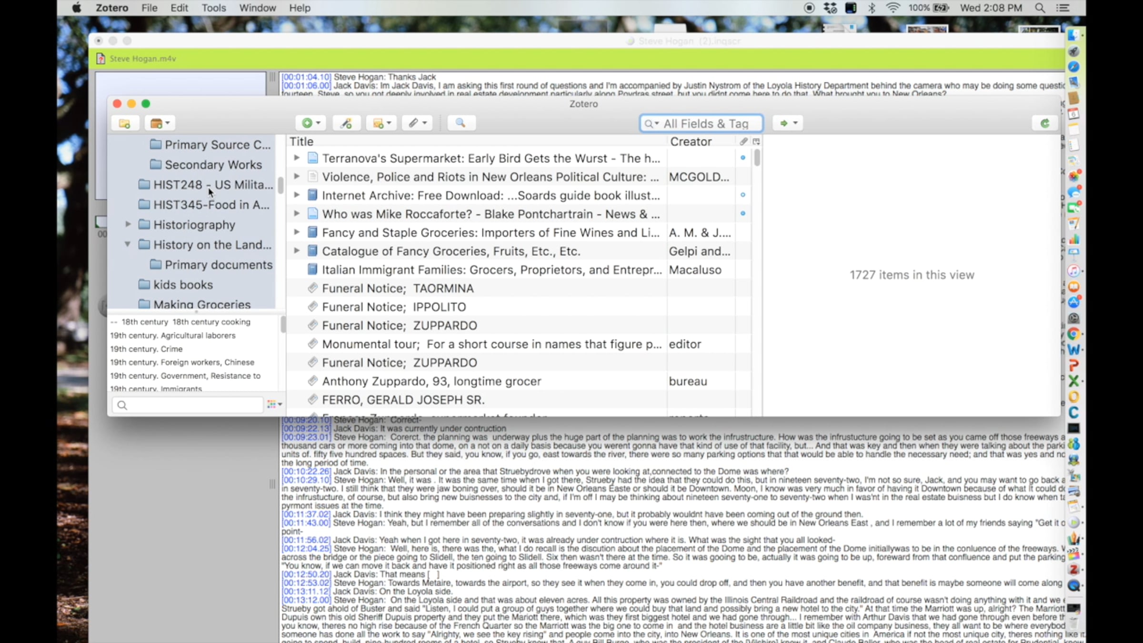
Task: Open the colored tag selector actions menu
Action: 274,404
